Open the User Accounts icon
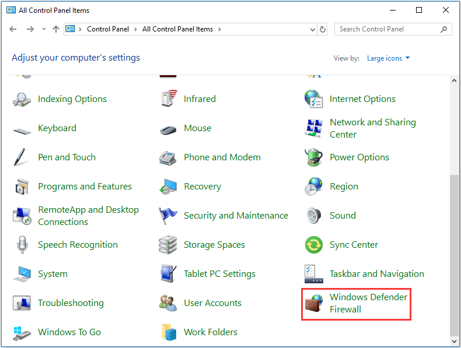 pos(168,303)
